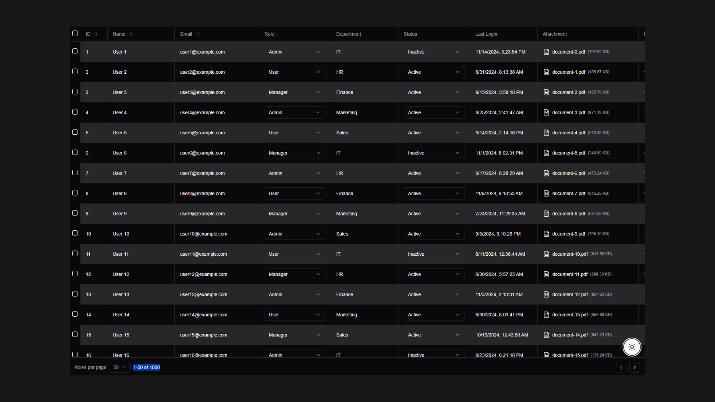Click the file icon beside document-6.pdf

[x=546, y=173]
